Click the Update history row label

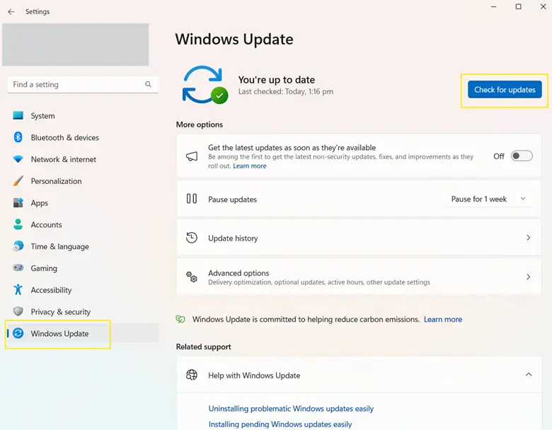(233, 238)
